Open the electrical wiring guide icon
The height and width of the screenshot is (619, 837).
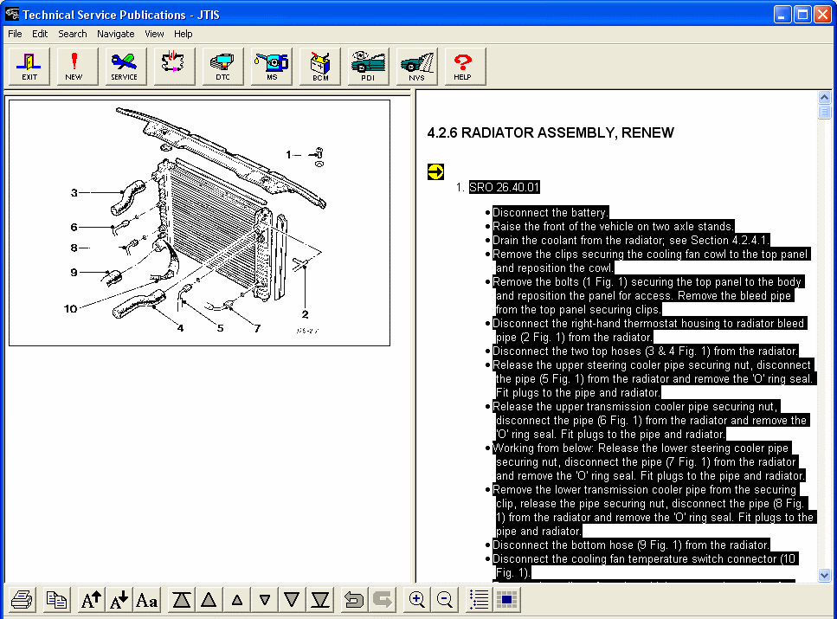coord(173,66)
